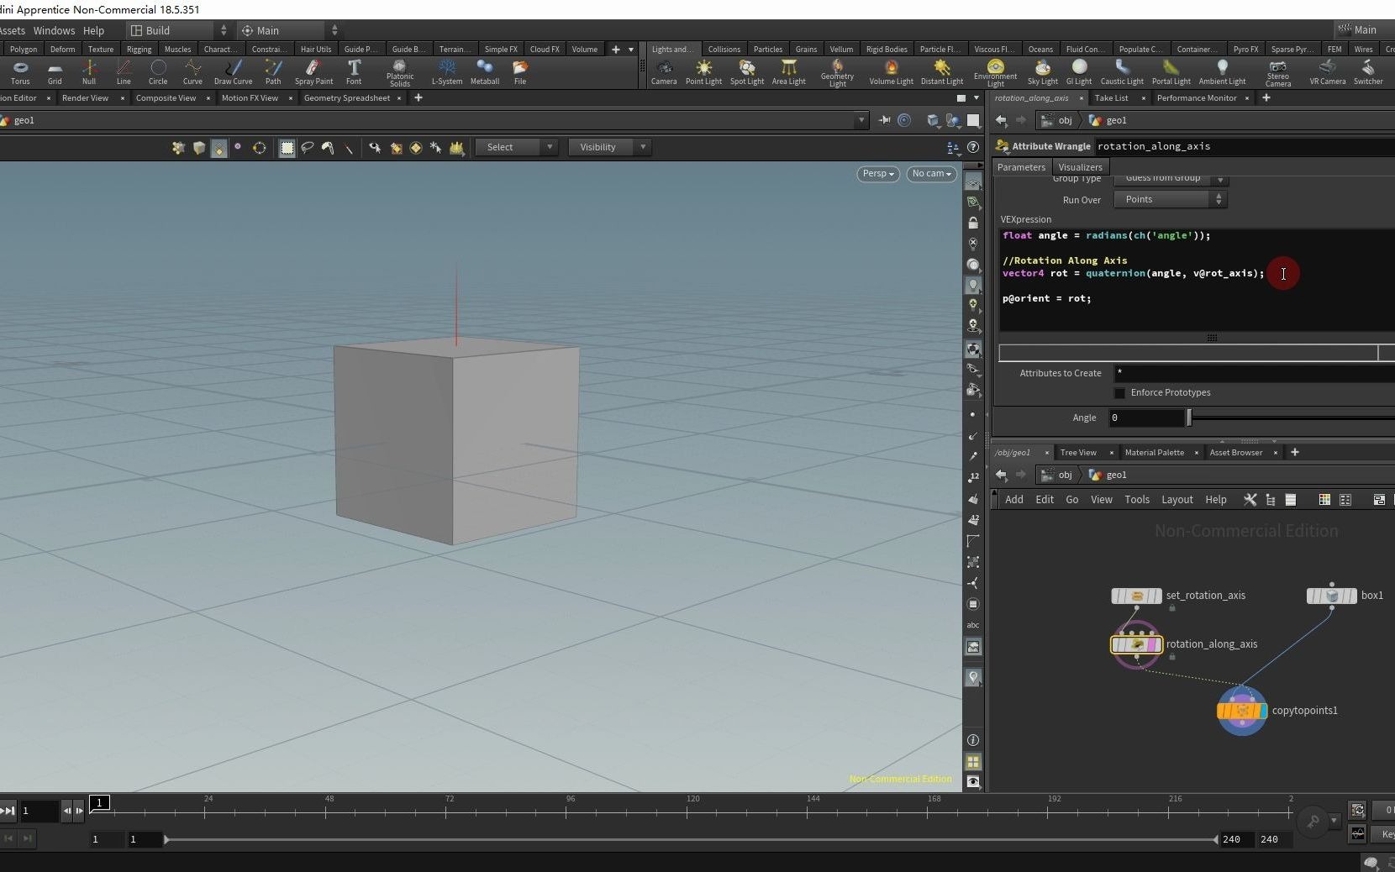
Task: Select the Torus tool on the Create shelf
Action: coord(19,72)
